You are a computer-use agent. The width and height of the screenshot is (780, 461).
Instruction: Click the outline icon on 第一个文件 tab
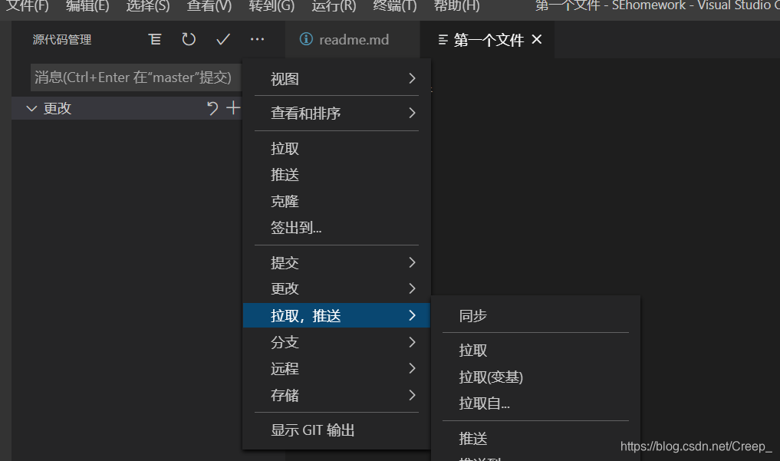pos(443,39)
